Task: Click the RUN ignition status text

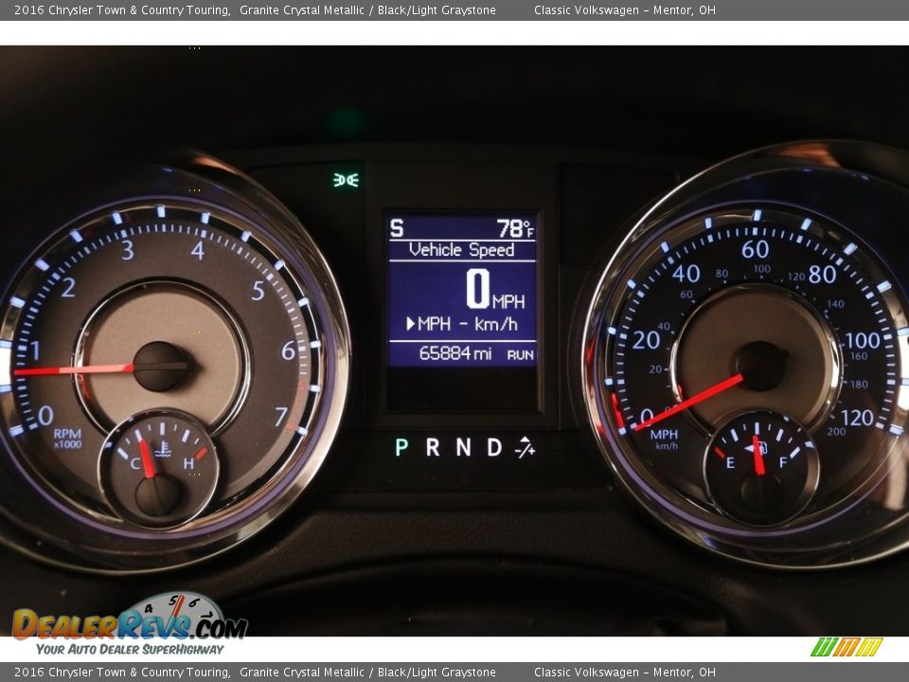Action: click(x=520, y=355)
